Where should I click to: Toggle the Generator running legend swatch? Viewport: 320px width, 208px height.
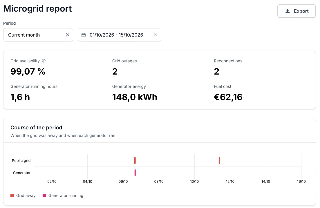[44, 196]
